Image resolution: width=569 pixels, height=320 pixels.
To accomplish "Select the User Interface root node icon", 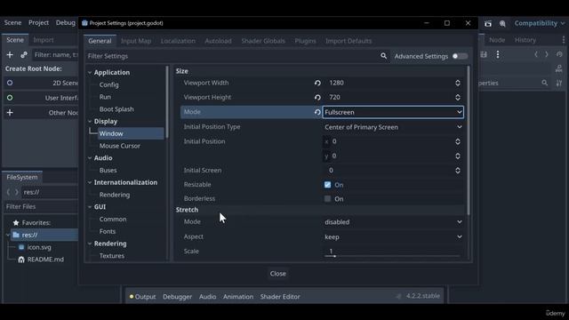I will click(10, 98).
